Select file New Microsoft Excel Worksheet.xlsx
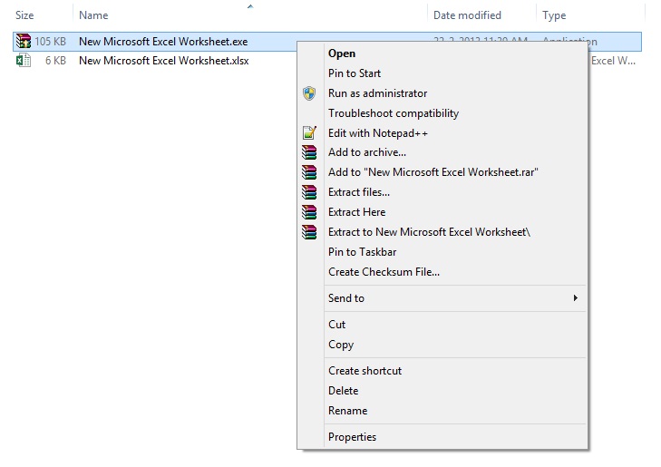The image size is (661, 467). (x=164, y=61)
